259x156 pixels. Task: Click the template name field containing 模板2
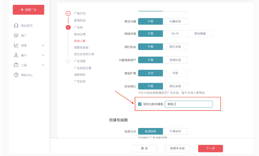(x=189, y=104)
